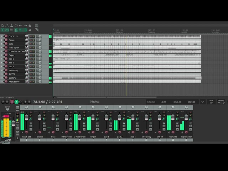Toggle snap magnet toolbar icon
The image size is (228, 171).
pyautogui.click(x=25, y=30)
